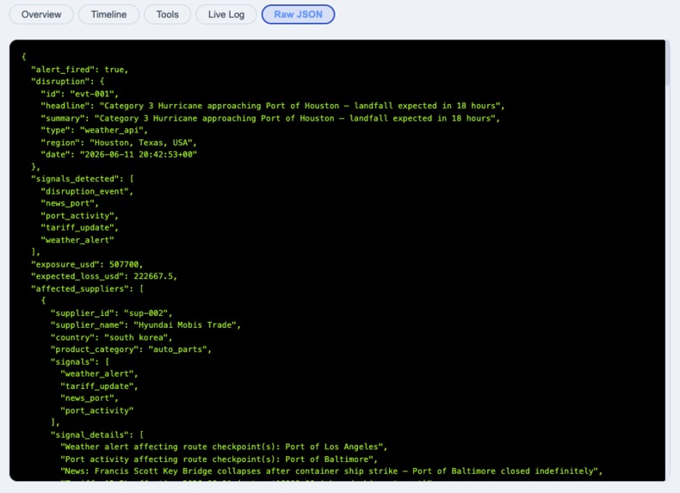
Task: Switch to the Overview tab
Action: pyautogui.click(x=41, y=15)
